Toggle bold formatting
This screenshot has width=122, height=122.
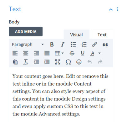(52, 45)
